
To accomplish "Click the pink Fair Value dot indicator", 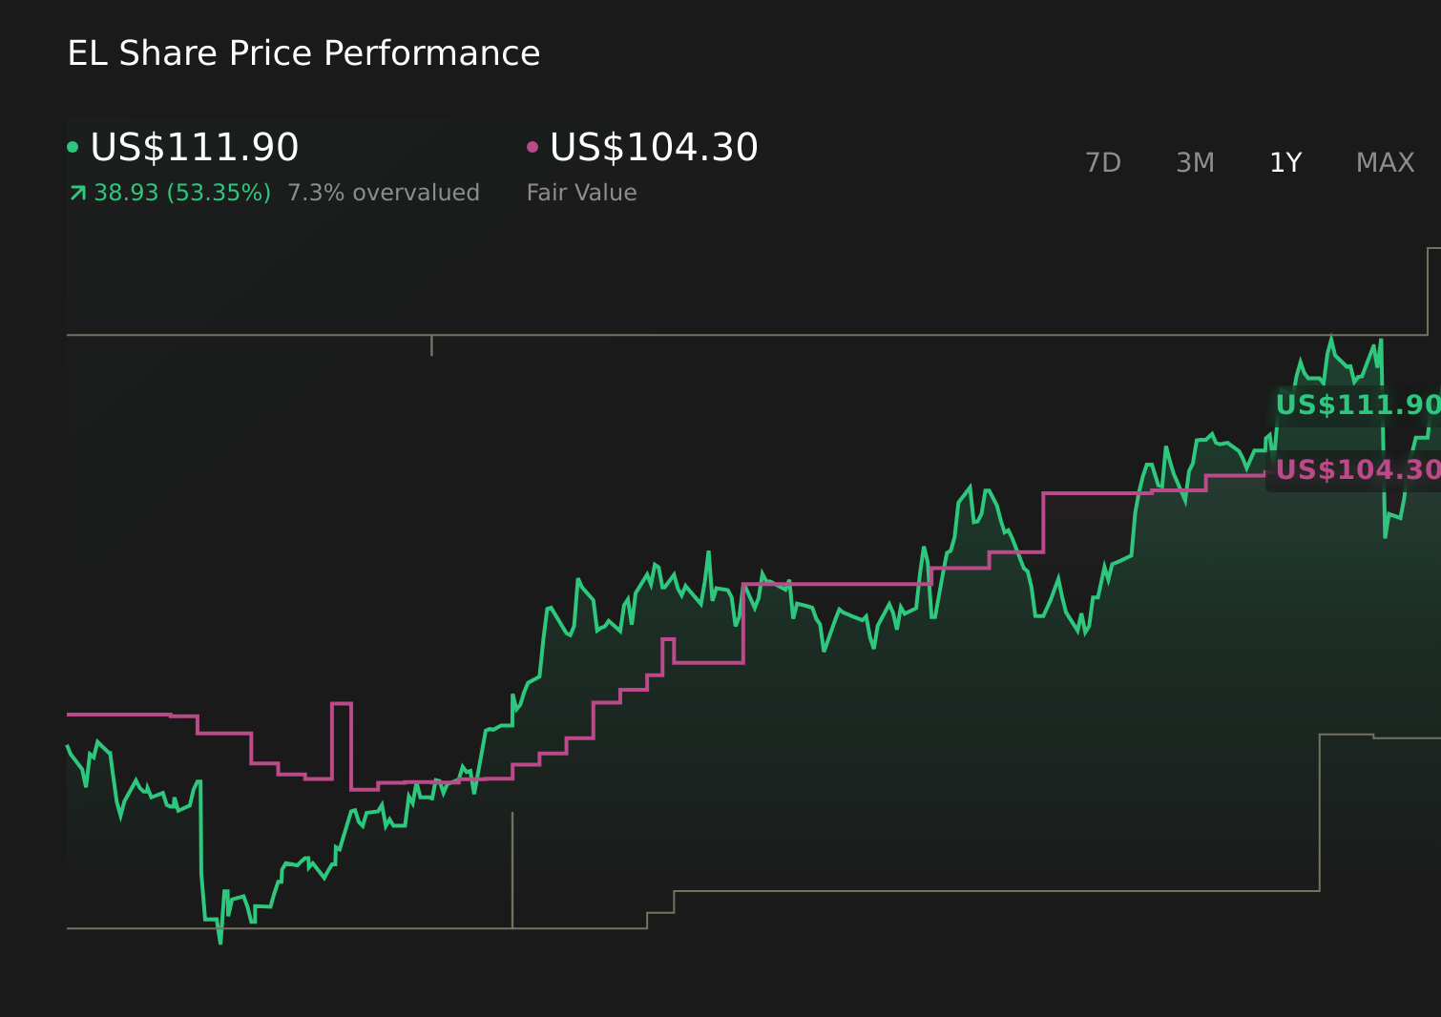I will 534,148.
